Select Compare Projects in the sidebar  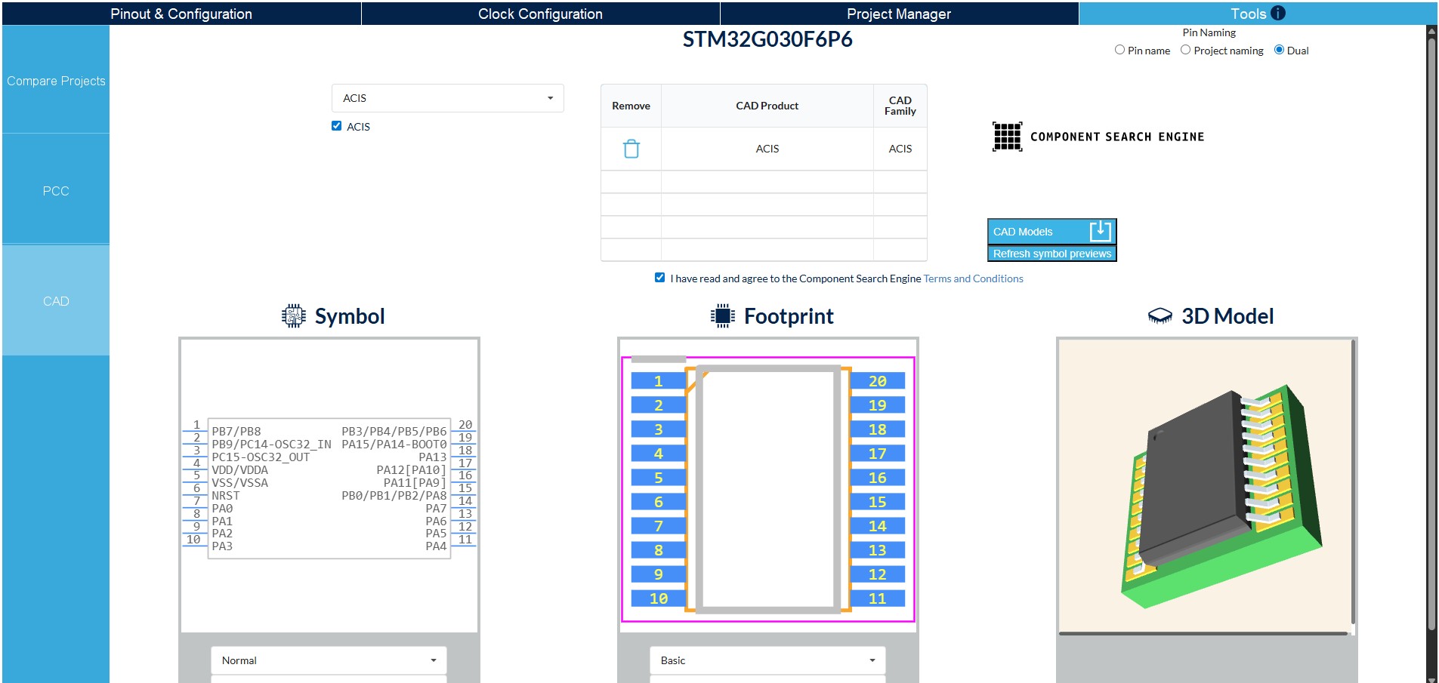coord(56,81)
